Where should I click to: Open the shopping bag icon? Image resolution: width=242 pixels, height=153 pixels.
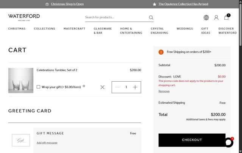pos(226,17)
